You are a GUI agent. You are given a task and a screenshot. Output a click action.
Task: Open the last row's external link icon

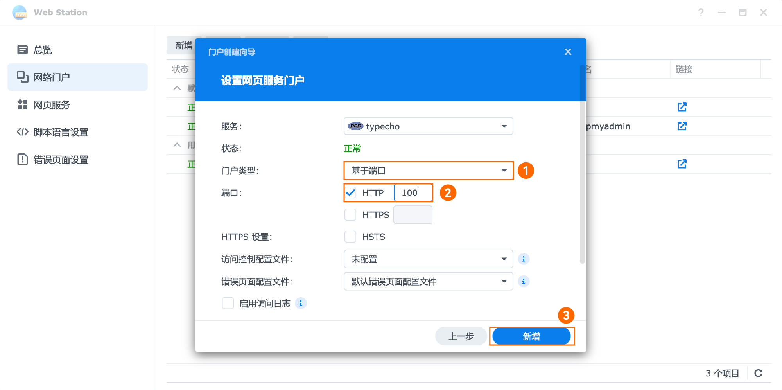click(x=682, y=164)
